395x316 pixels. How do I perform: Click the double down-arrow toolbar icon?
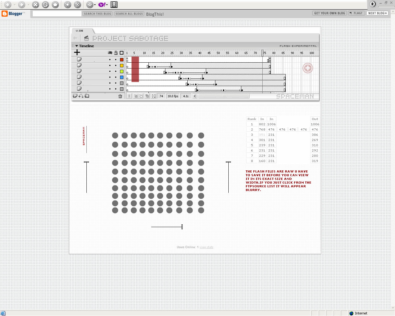coord(114,5)
